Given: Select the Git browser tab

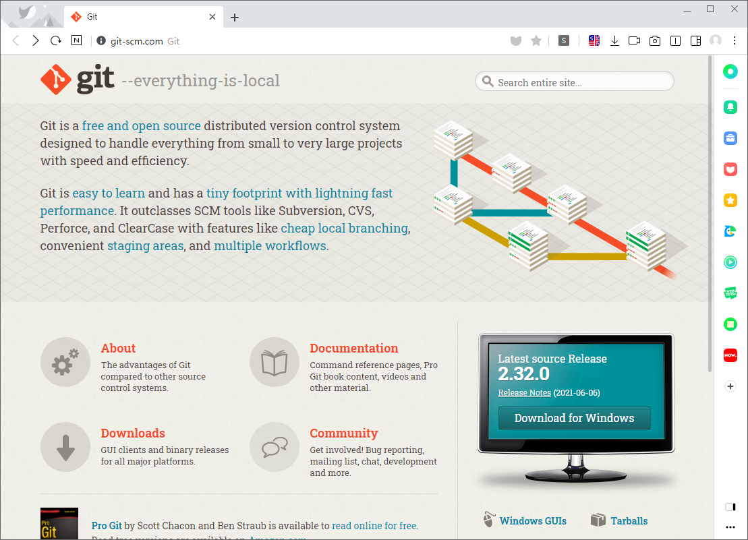Looking at the screenshot, I should (x=143, y=17).
